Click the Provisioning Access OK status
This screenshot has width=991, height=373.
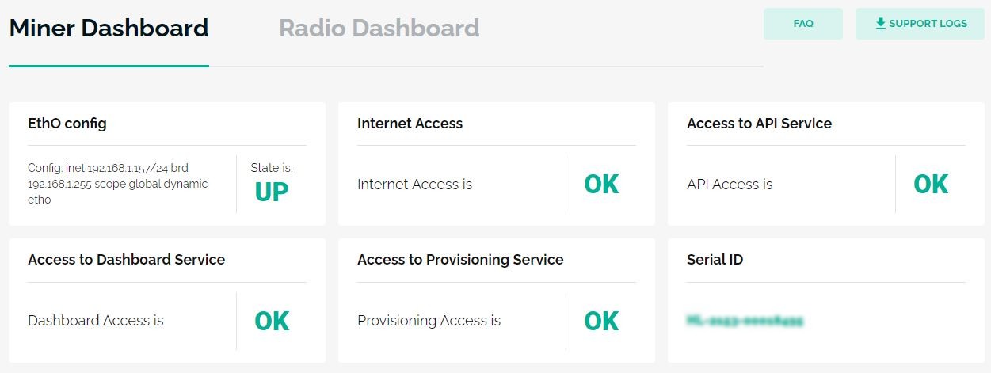pyautogui.click(x=601, y=321)
